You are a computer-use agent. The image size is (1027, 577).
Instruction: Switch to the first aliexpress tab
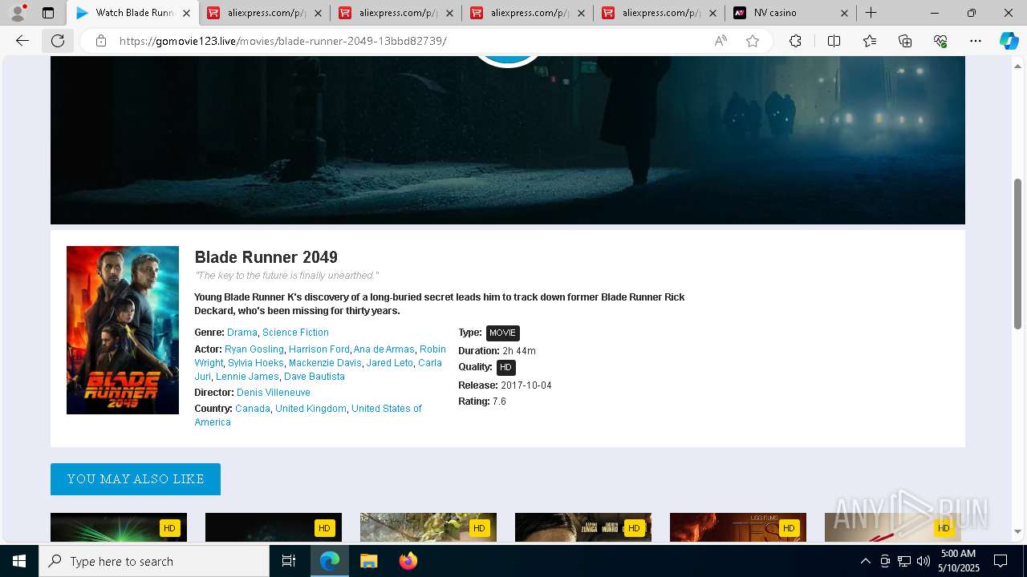[265, 13]
